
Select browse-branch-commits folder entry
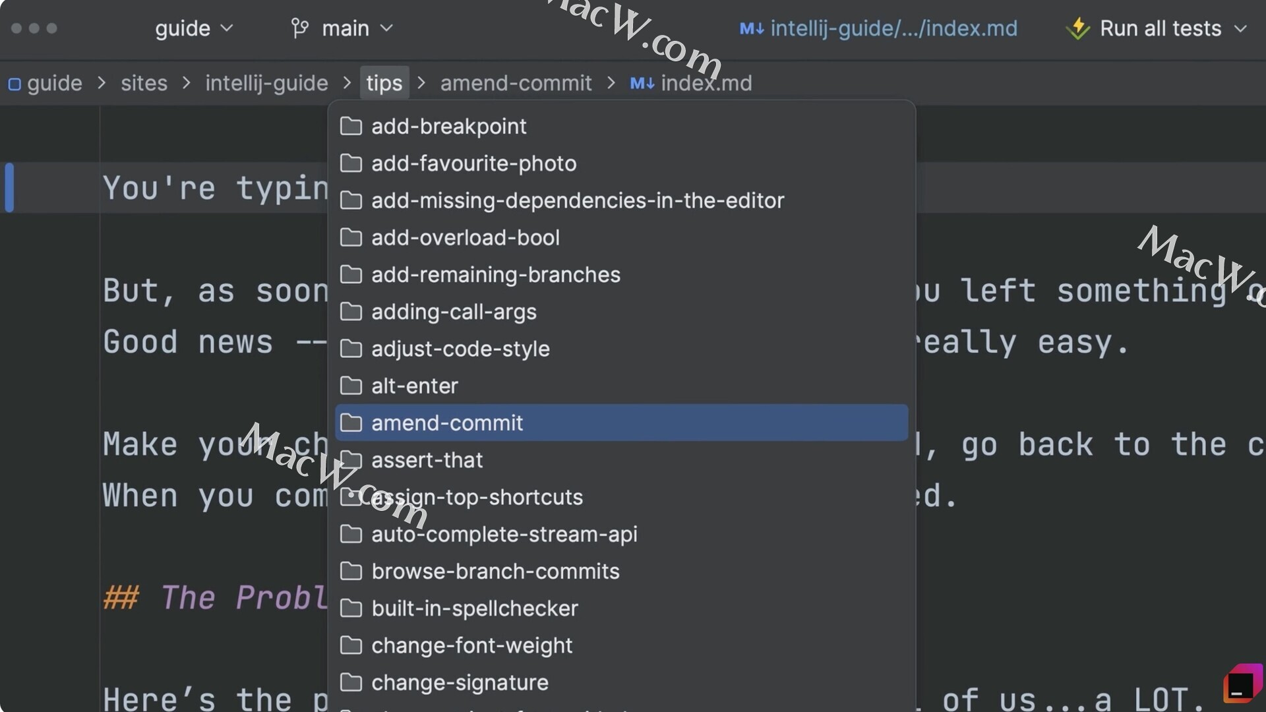coord(621,571)
